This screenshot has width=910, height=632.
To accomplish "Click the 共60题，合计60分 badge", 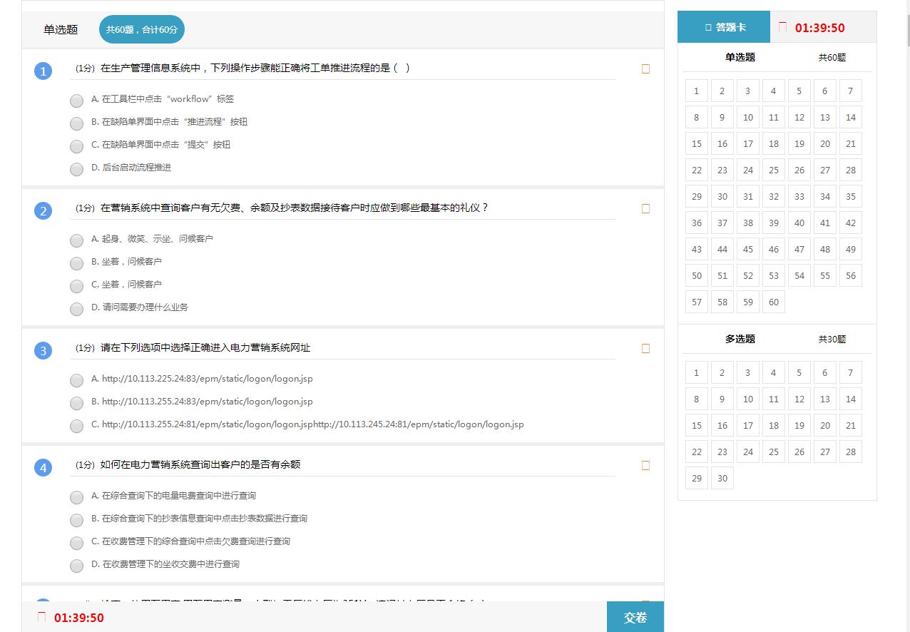I will click(x=141, y=29).
